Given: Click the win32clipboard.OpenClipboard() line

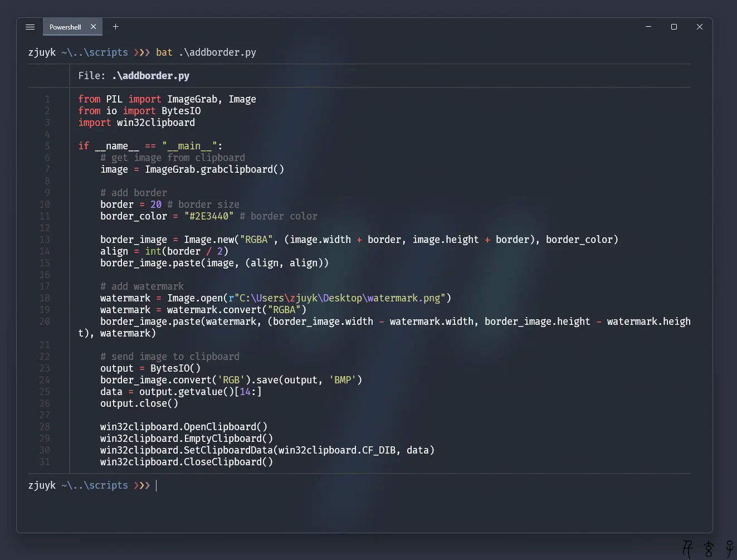Looking at the screenshot, I should coord(183,427).
